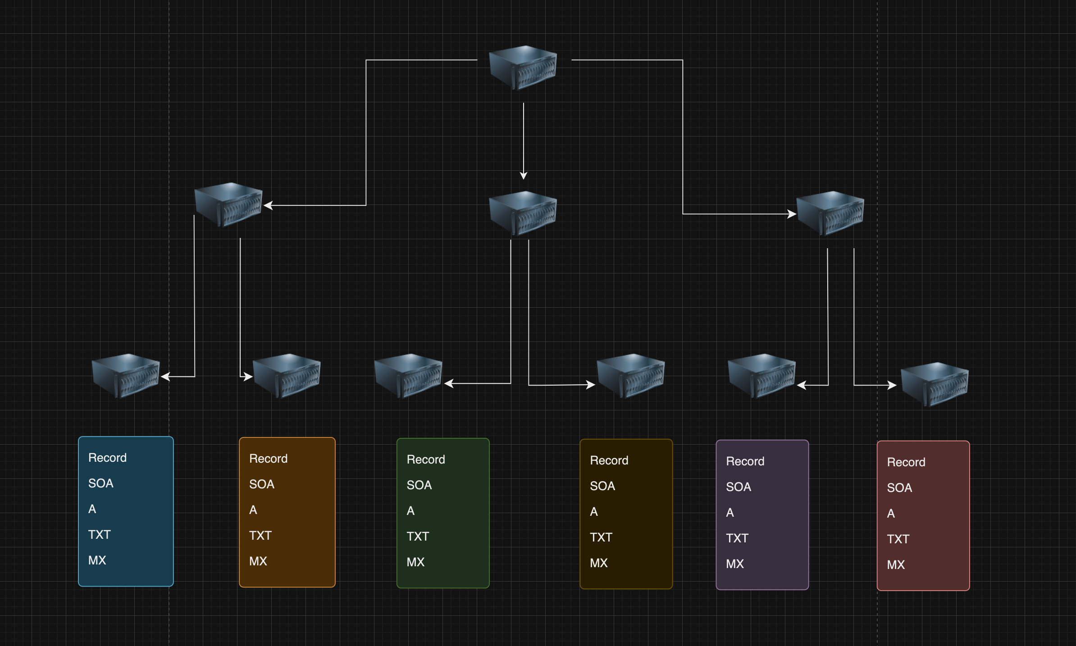Screen dimensions: 1076x646
Task: Click 'Record' heading in blue box
Action: click(x=107, y=458)
